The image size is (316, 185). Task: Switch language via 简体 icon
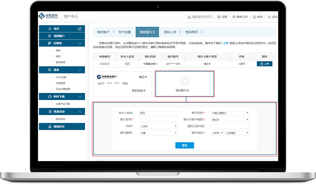point(254,17)
